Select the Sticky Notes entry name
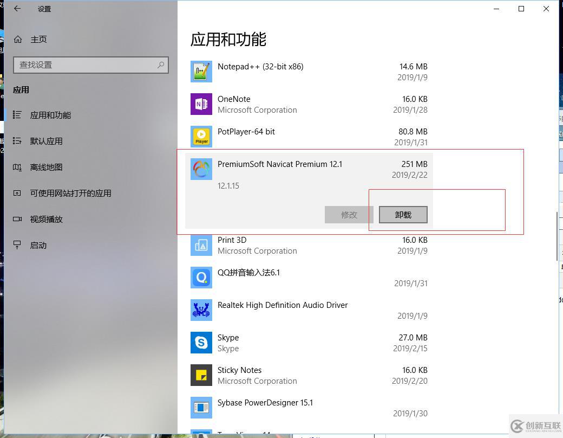 [x=239, y=370]
